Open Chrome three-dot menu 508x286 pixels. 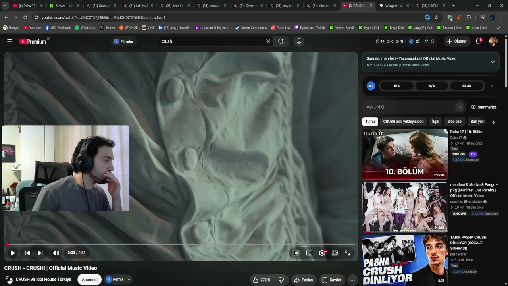point(502,17)
